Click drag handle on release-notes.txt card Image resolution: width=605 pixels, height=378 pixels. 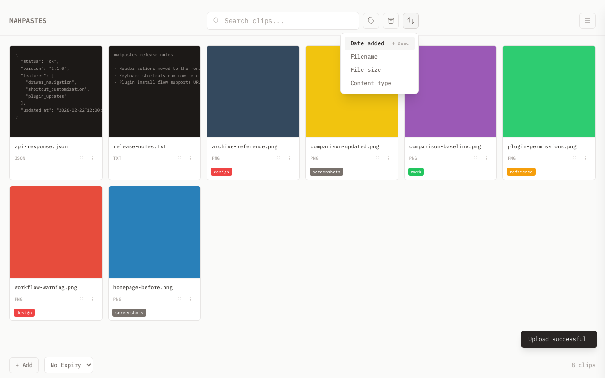[x=180, y=158]
